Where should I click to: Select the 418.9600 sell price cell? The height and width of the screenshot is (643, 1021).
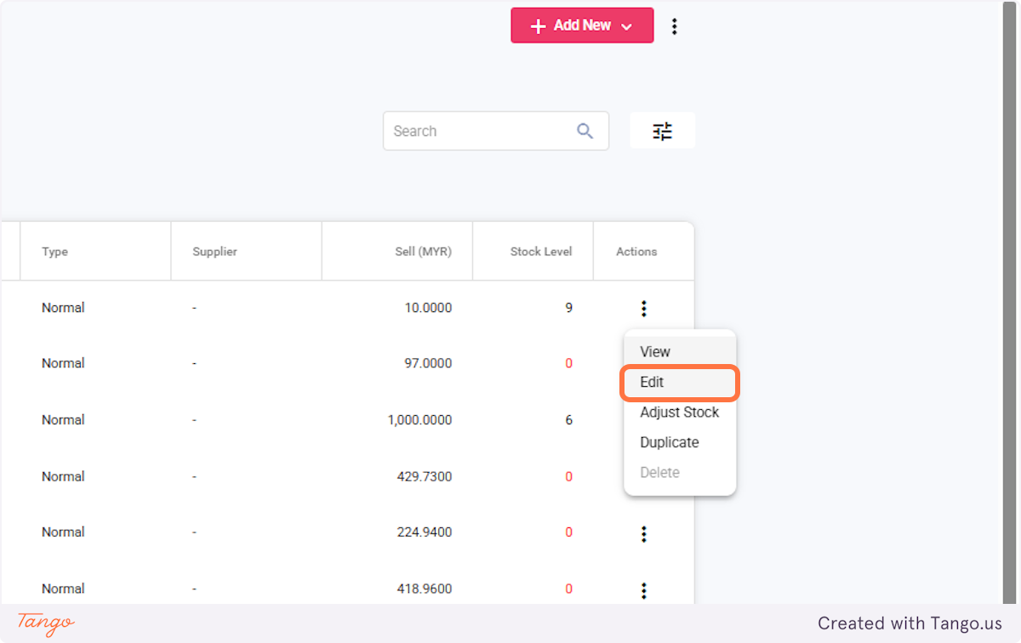pyautogui.click(x=425, y=589)
